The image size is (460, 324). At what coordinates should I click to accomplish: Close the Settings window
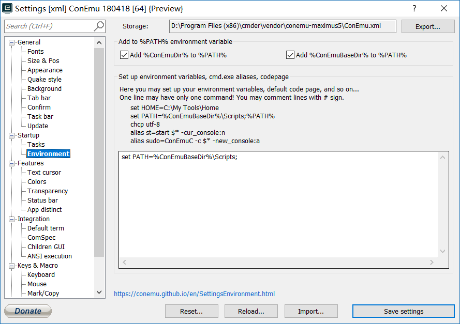point(444,8)
